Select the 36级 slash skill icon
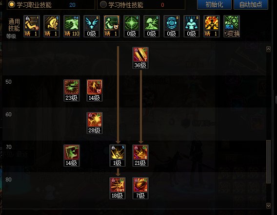277x215 pixels. (x=140, y=58)
